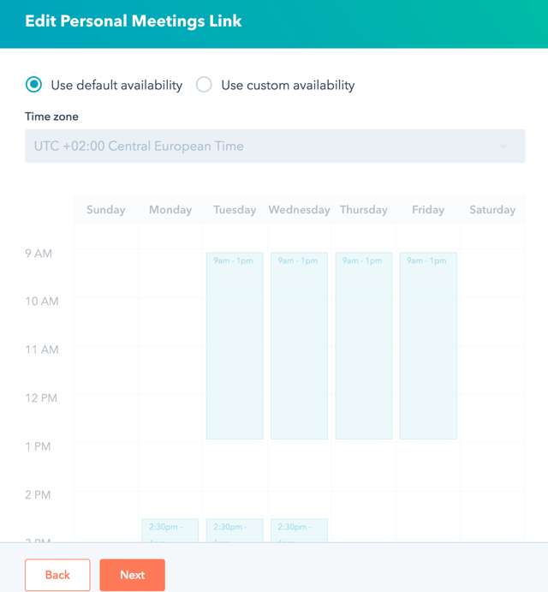548x592 pixels.
Task: Click Tuesday 9am - 1pm availability block
Action: (x=235, y=346)
